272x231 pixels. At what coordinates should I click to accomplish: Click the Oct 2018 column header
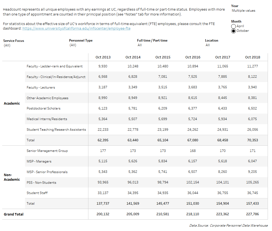pyautogui.click(x=252, y=57)
